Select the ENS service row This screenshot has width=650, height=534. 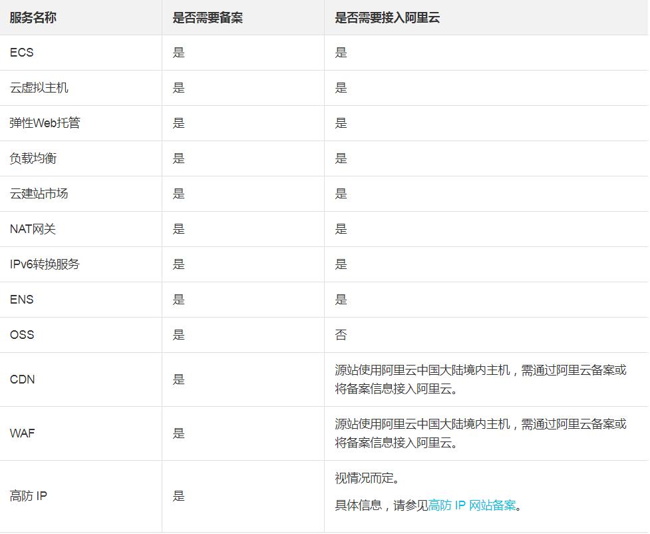tap(21, 299)
